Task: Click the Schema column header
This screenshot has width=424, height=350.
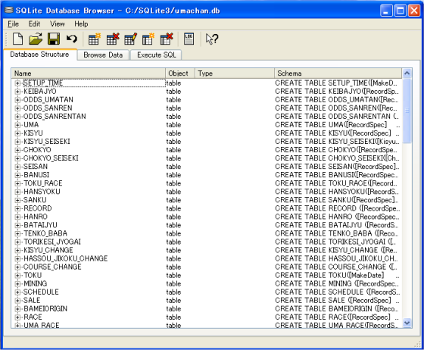Action: click(x=338, y=73)
